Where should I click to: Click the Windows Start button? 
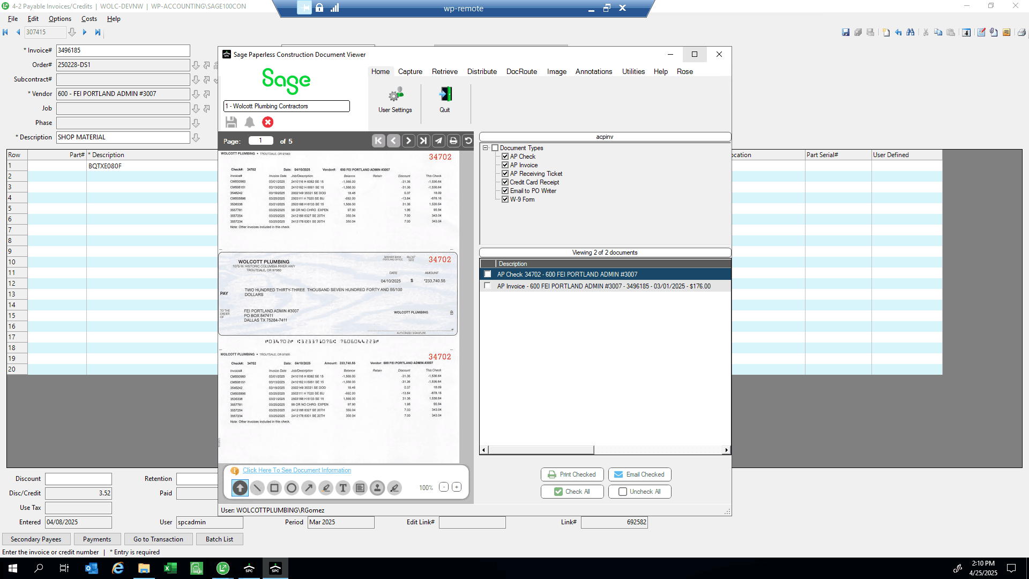coord(13,568)
